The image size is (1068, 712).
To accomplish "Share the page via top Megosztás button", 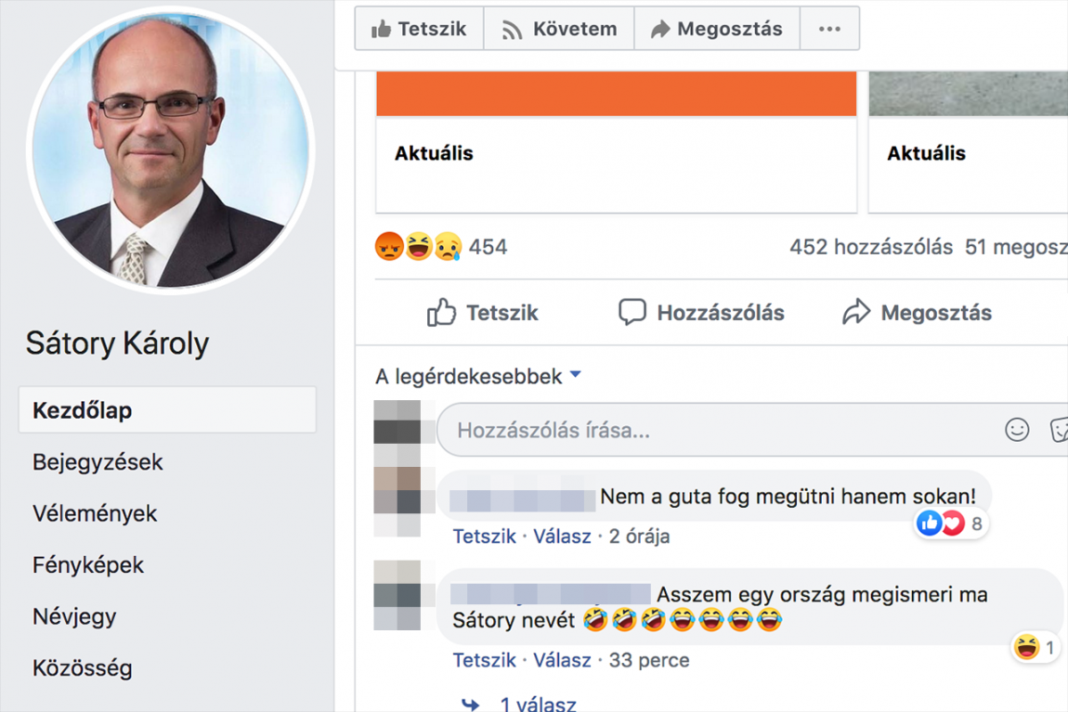I will tap(717, 29).
